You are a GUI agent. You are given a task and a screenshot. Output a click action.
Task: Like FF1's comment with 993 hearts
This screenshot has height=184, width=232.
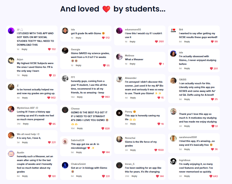click(103, 97)
